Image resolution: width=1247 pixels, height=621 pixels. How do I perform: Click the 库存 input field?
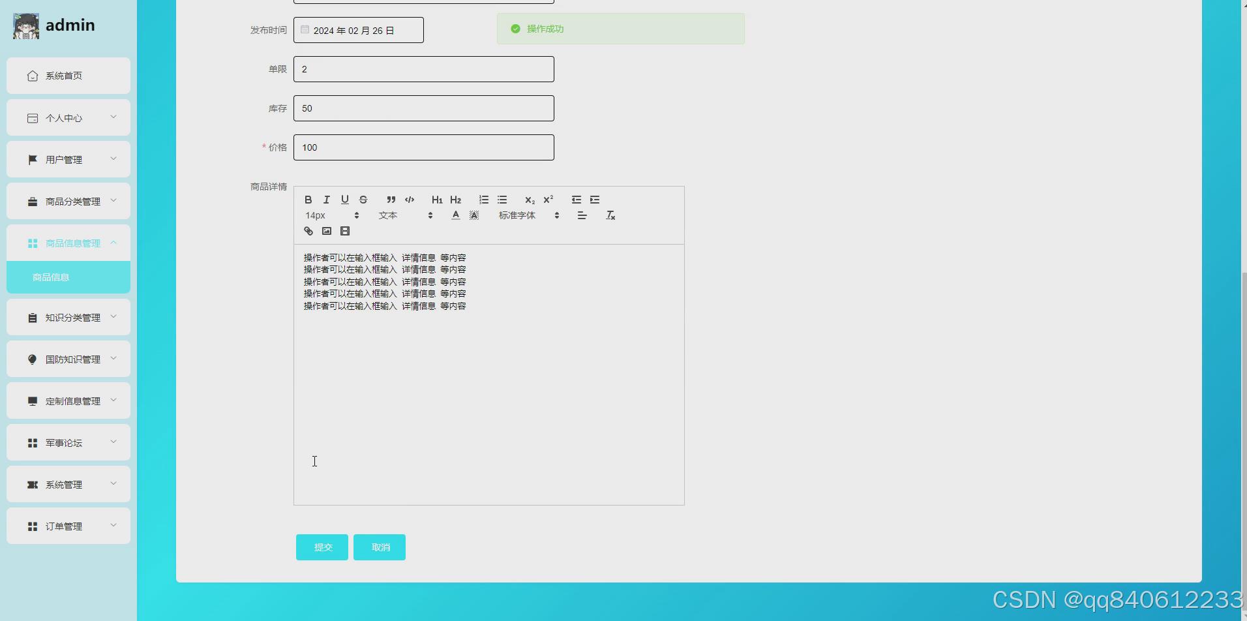[x=424, y=108]
